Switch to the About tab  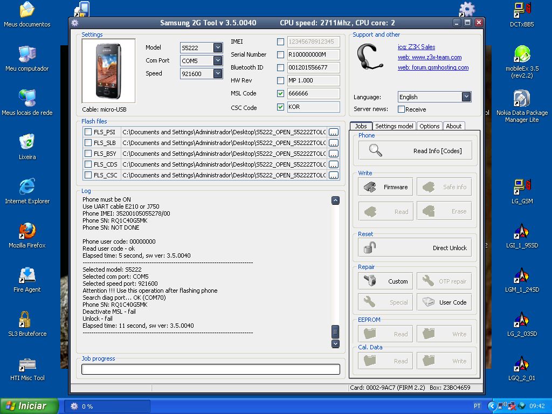tap(454, 126)
